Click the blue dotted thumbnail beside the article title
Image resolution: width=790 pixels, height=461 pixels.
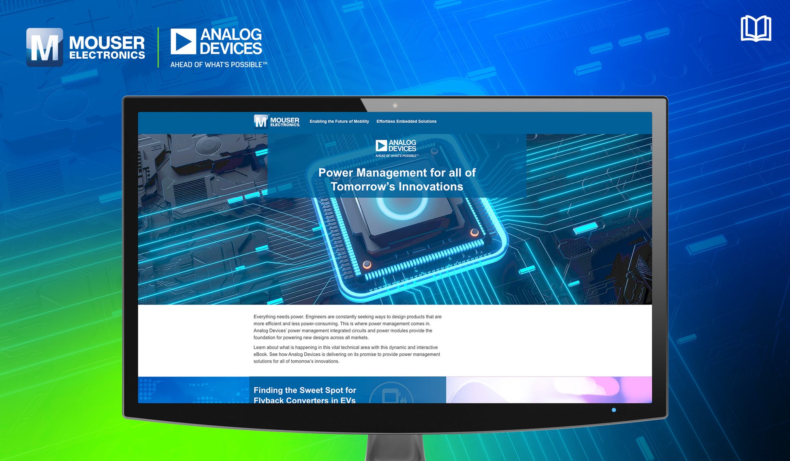click(x=193, y=390)
